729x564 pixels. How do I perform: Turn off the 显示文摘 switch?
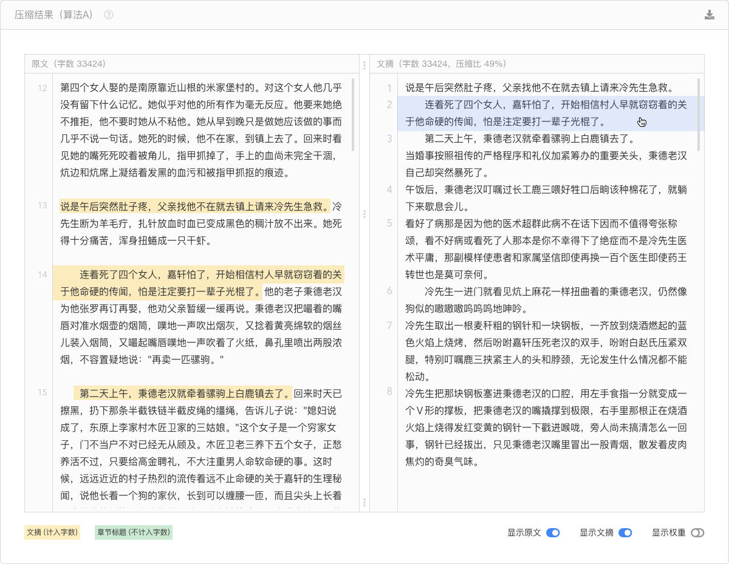pos(625,533)
